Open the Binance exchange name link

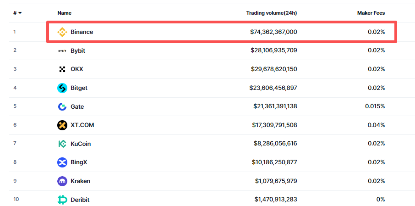tap(82, 32)
